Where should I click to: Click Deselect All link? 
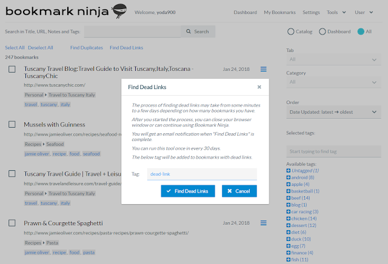click(x=41, y=48)
